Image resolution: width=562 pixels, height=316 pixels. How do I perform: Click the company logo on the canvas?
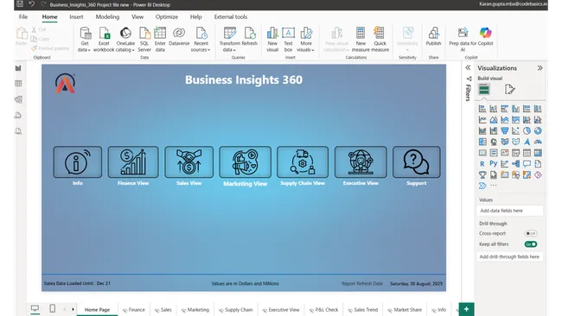[65, 84]
